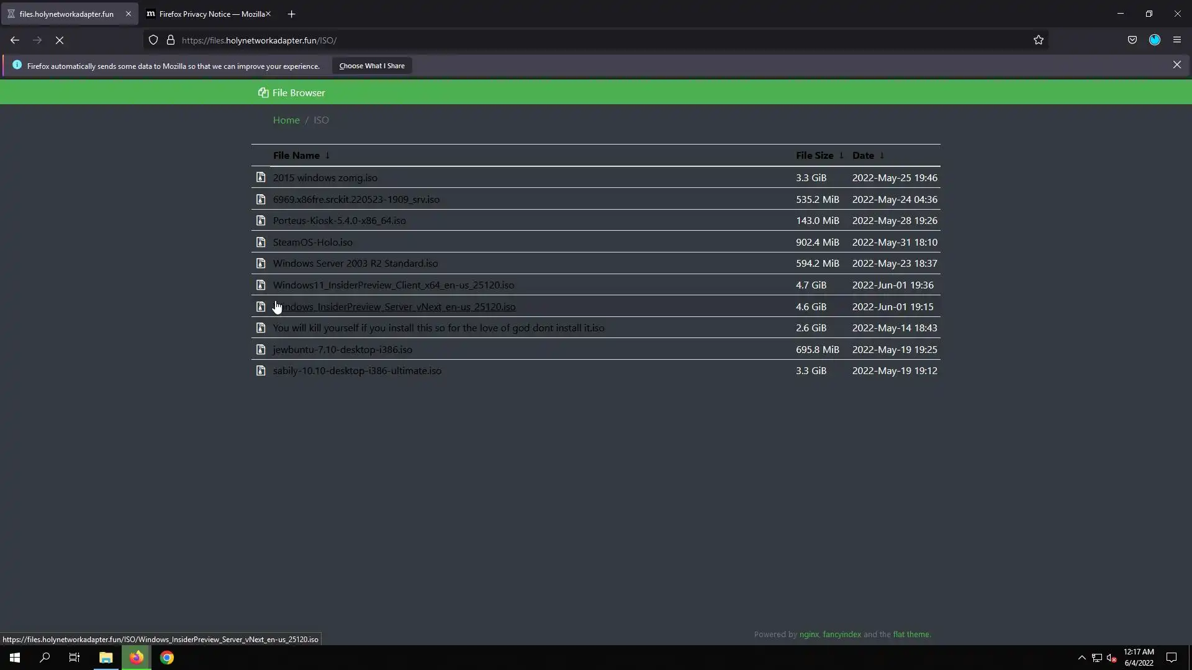Open File Explorer from the taskbar
The height and width of the screenshot is (670, 1192).
106,658
